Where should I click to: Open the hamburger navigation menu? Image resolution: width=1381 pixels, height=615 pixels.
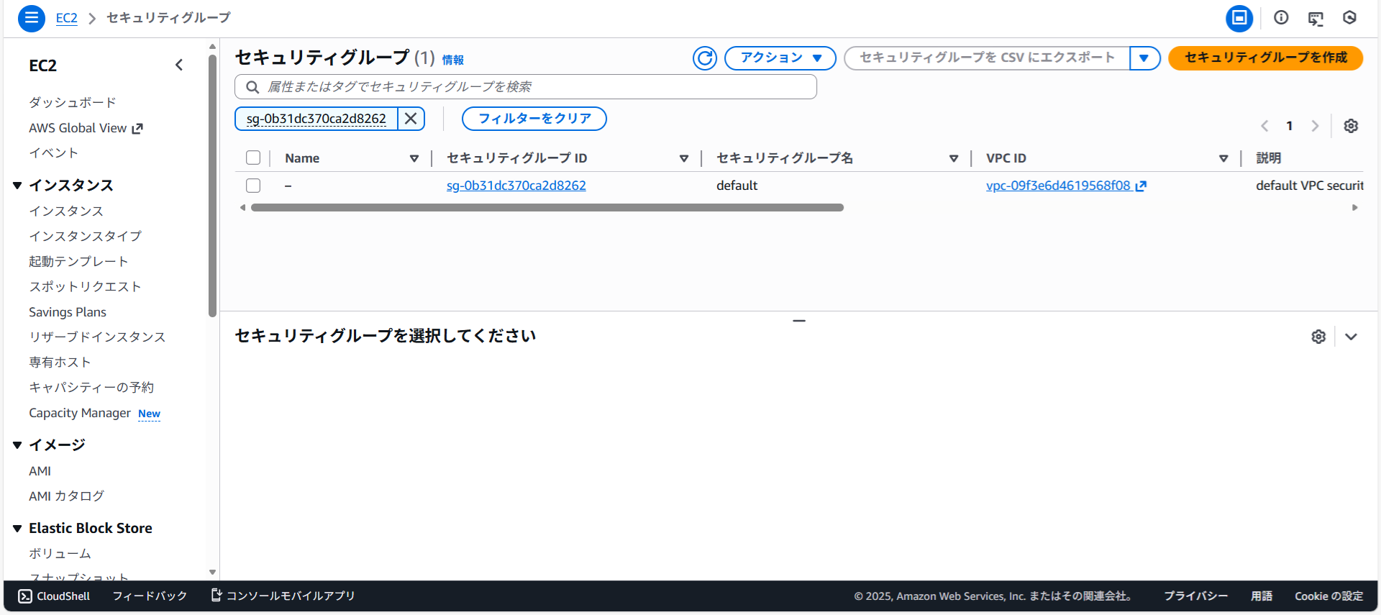pyautogui.click(x=31, y=18)
